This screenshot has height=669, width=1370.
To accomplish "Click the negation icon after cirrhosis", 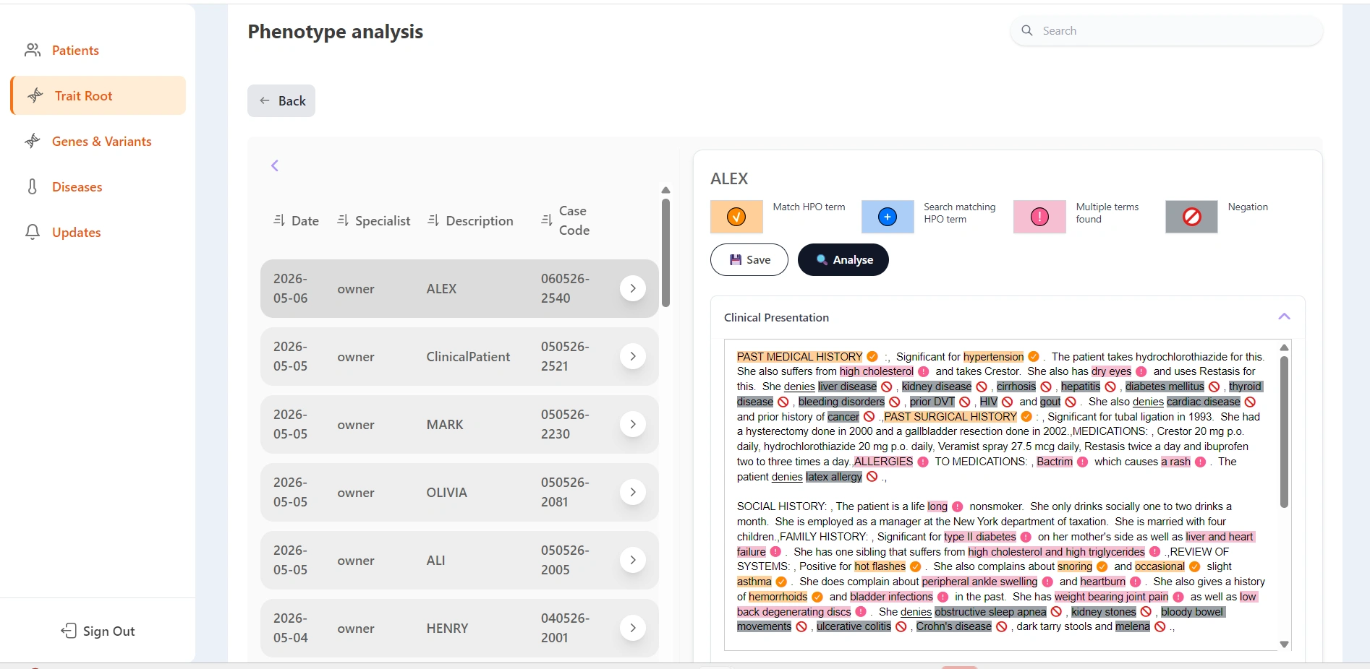I will coord(1045,387).
